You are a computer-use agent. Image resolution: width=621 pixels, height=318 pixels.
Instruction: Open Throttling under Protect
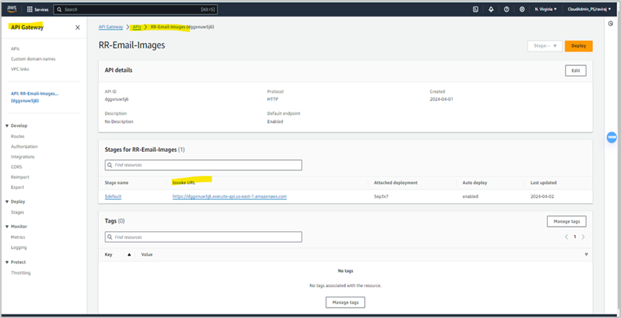(21, 273)
